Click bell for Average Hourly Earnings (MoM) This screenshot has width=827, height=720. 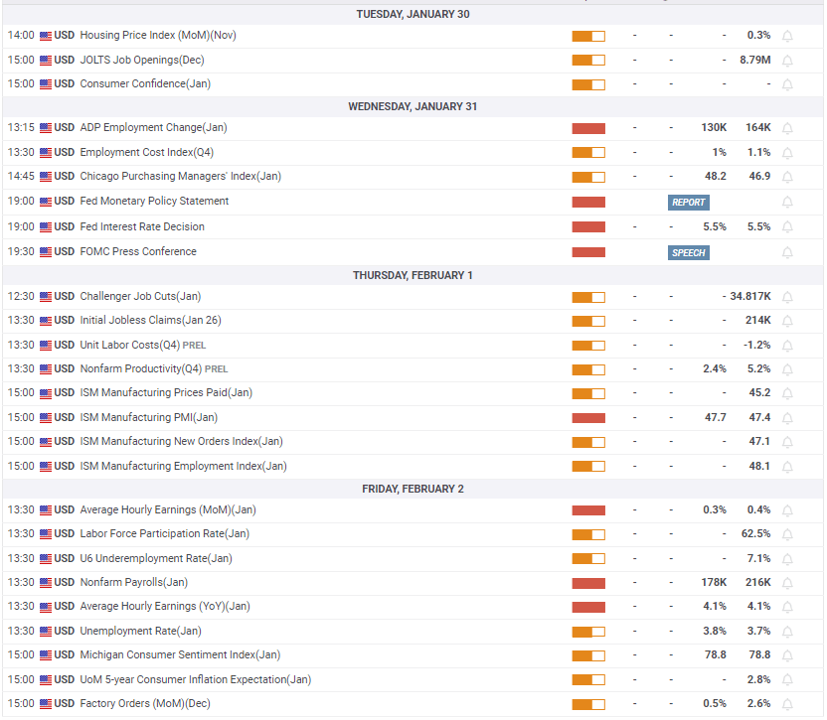tap(787, 510)
